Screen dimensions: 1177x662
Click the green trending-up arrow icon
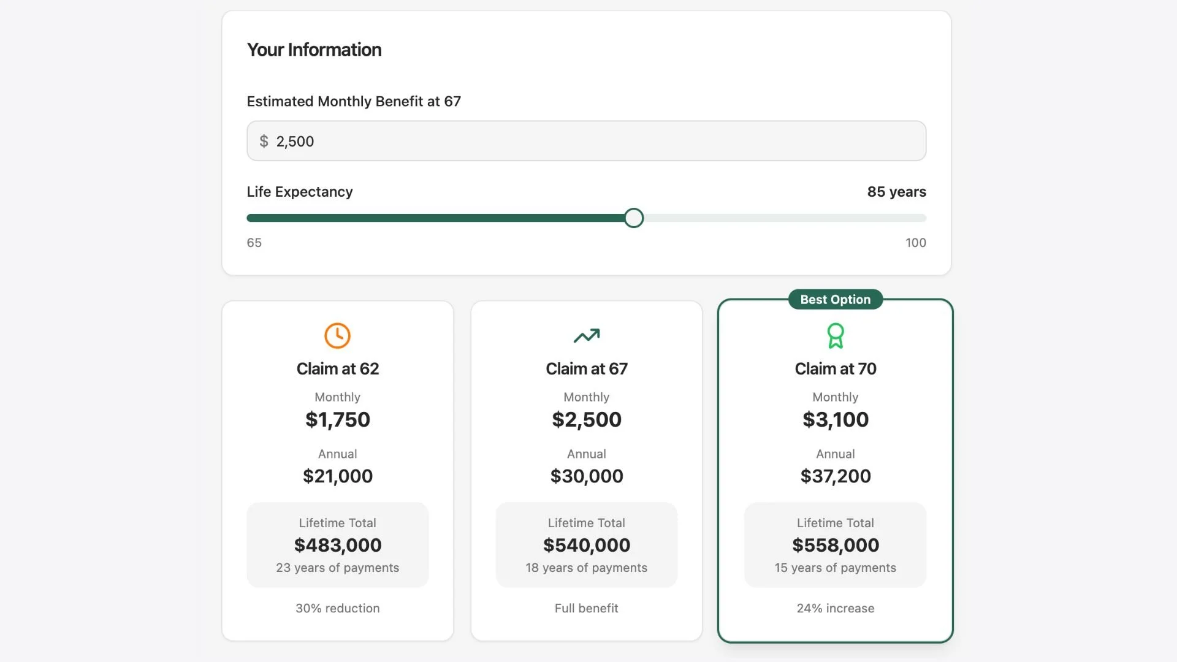pyautogui.click(x=586, y=335)
